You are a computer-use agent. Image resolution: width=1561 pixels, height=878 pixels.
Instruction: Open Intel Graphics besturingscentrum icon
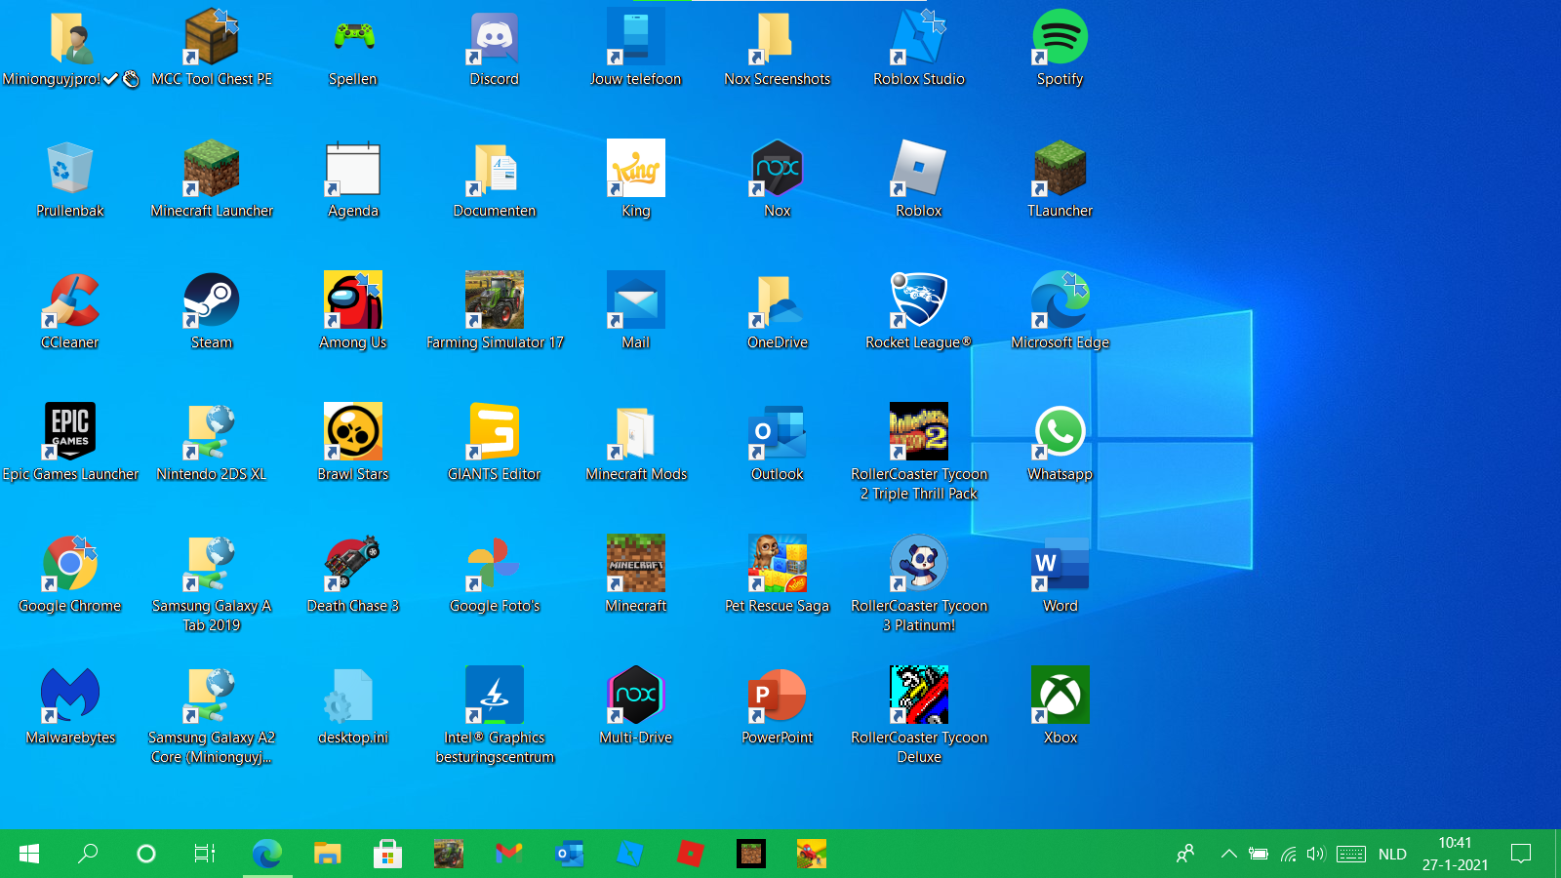(495, 715)
